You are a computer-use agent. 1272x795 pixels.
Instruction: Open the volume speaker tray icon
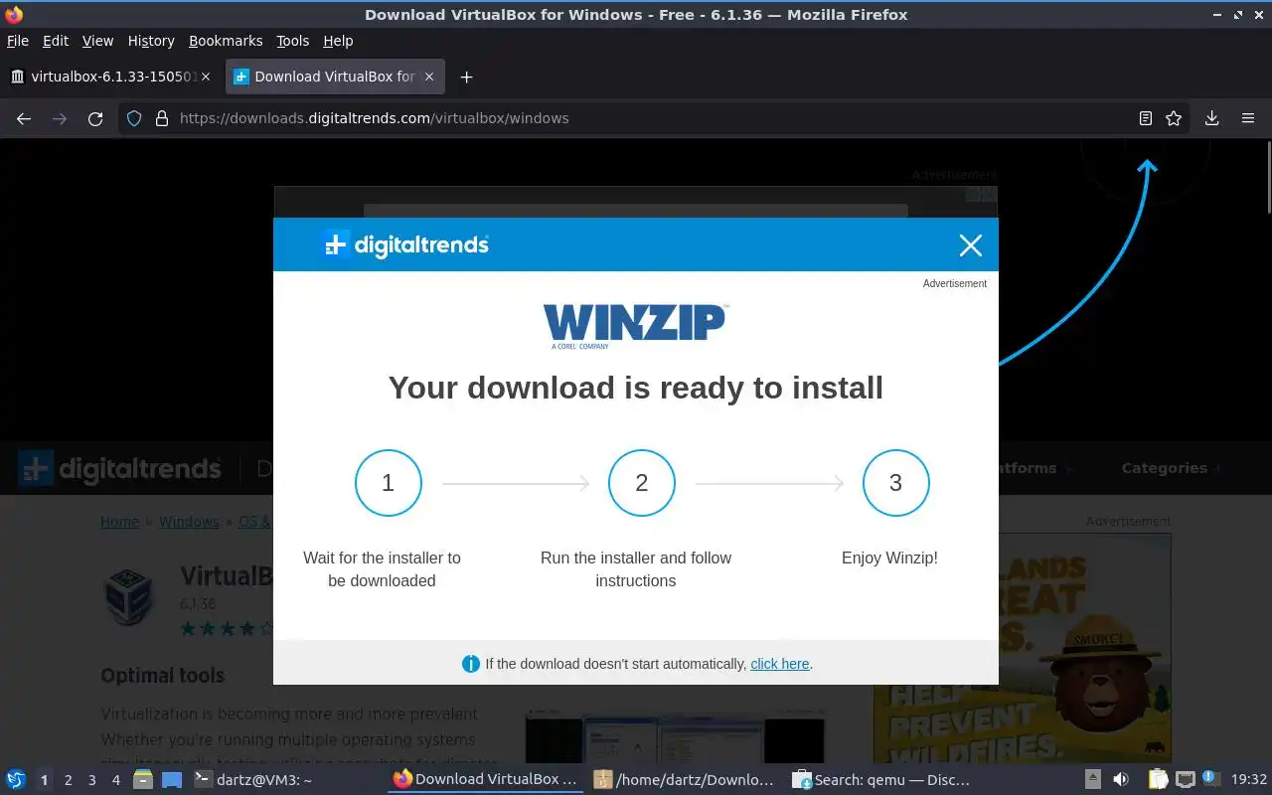pos(1121,780)
